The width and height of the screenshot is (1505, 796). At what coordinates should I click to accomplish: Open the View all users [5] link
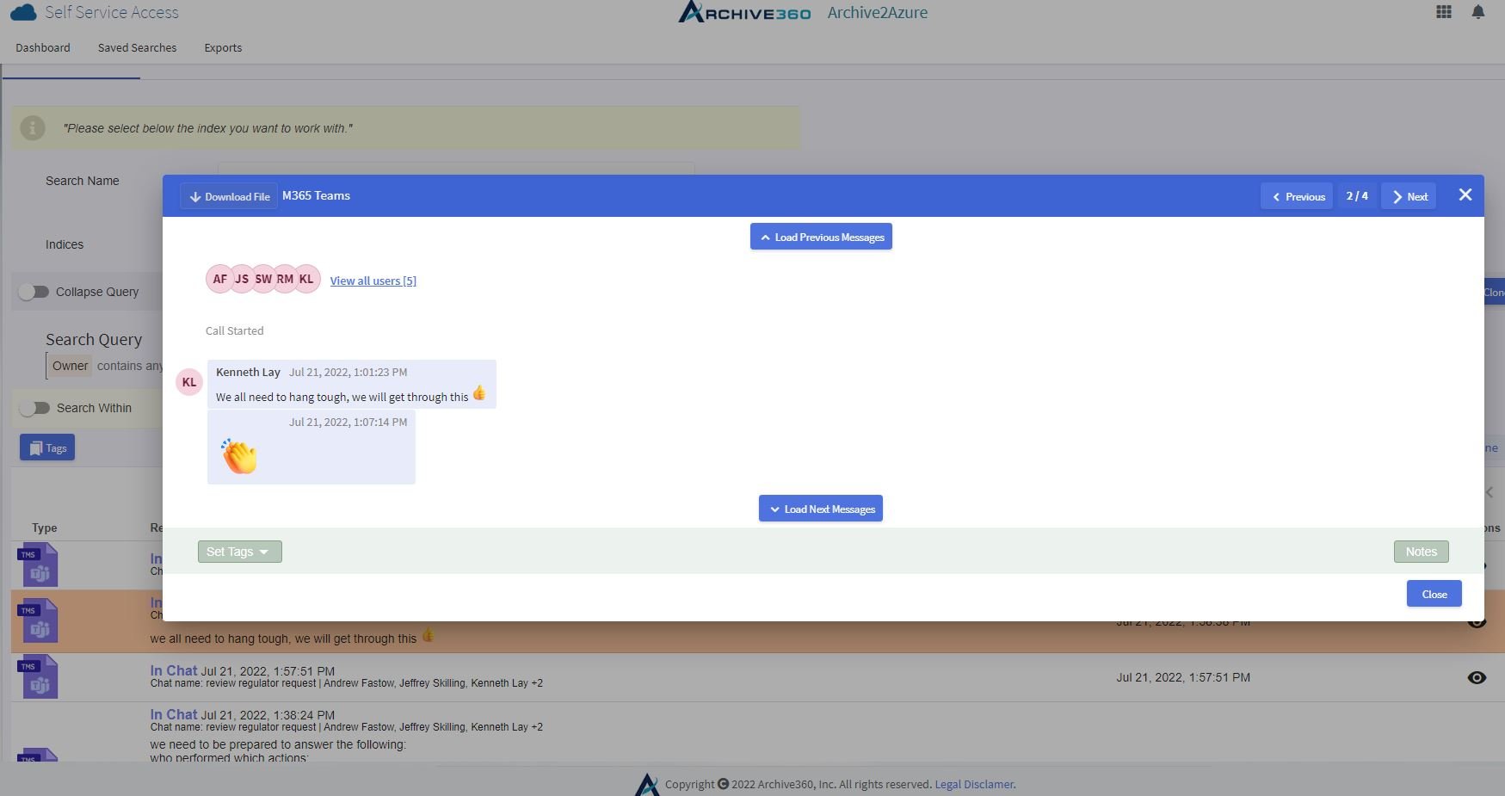(373, 281)
